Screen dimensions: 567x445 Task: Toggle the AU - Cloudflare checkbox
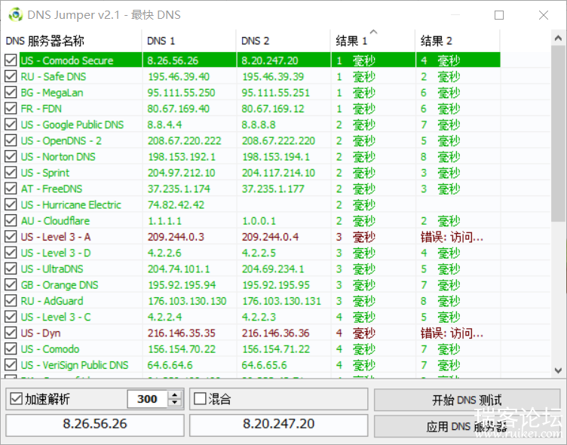pyautogui.click(x=11, y=220)
